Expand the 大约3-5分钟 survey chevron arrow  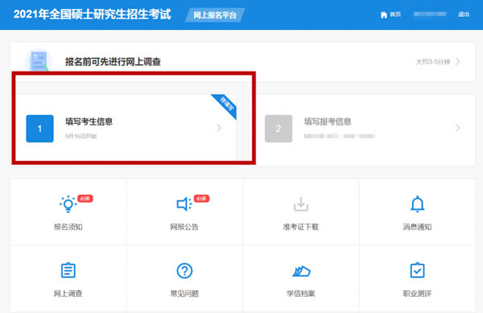tap(458, 61)
